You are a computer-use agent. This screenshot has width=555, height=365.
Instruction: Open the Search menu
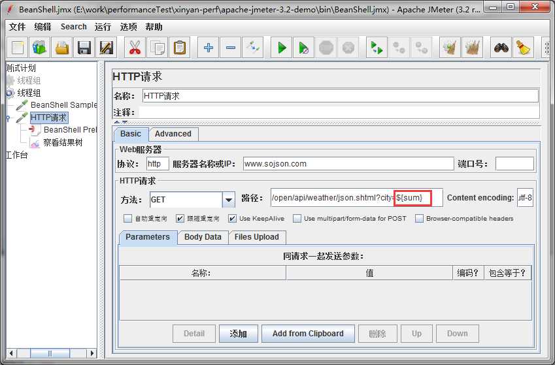74,27
